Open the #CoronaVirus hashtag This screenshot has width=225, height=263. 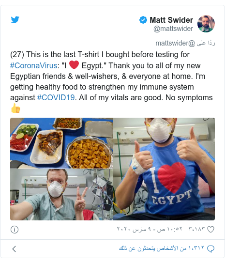coord(34,65)
